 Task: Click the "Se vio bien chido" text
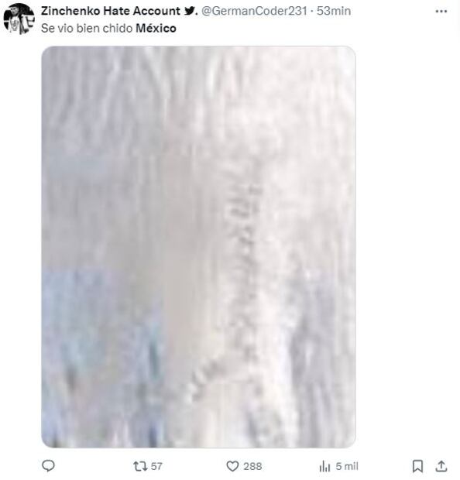tap(87, 28)
